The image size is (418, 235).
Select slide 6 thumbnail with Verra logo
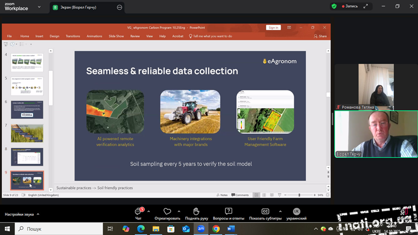pyautogui.click(x=27, y=110)
